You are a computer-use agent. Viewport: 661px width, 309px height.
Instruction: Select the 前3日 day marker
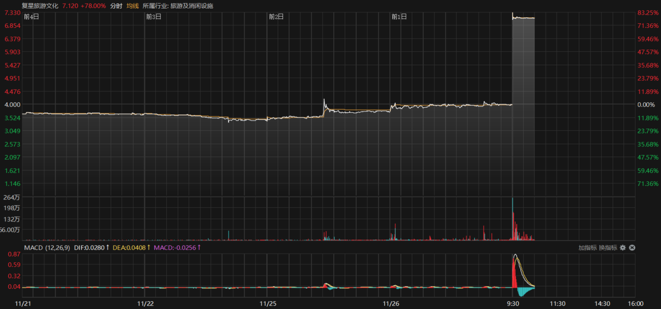(x=153, y=17)
